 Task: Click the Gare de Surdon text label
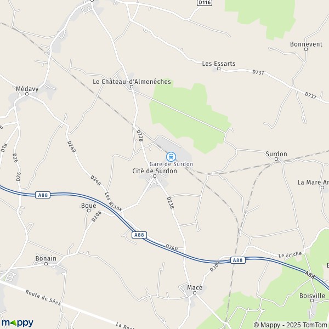tap(171, 164)
